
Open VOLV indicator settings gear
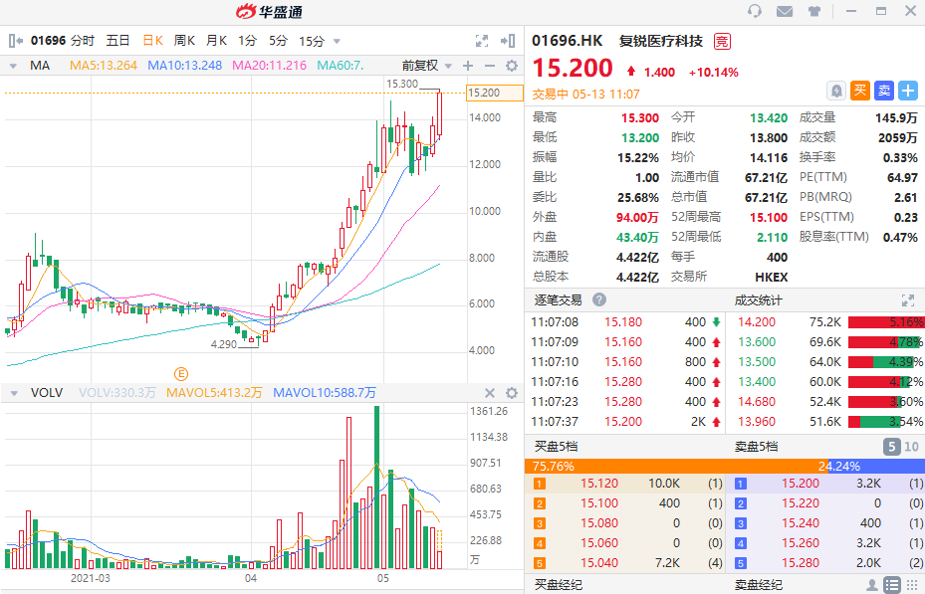(x=512, y=393)
